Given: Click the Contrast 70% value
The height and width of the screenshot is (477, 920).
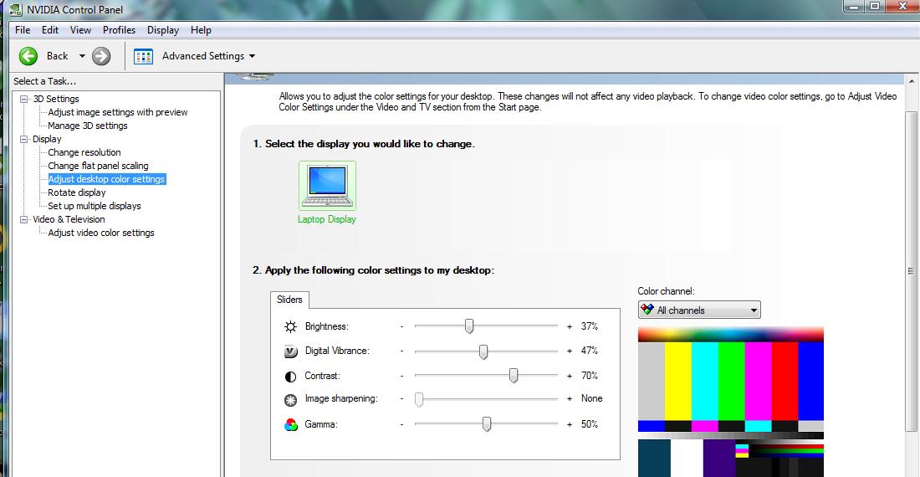Looking at the screenshot, I should pyautogui.click(x=590, y=376).
